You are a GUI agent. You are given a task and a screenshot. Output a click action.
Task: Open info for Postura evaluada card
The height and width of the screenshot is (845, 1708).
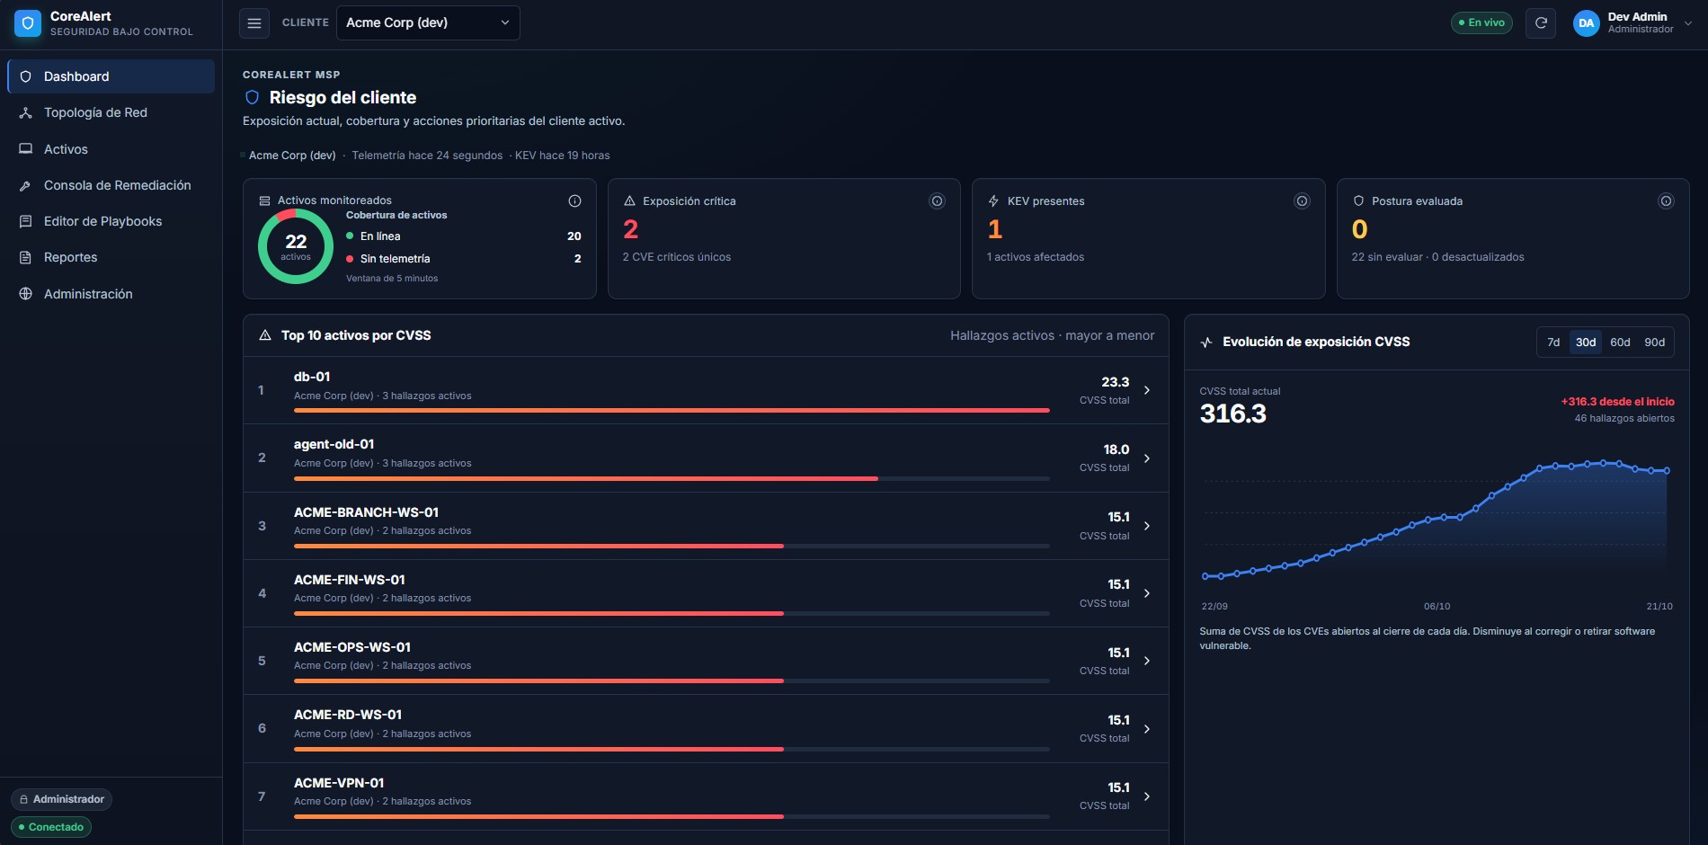1666,201
